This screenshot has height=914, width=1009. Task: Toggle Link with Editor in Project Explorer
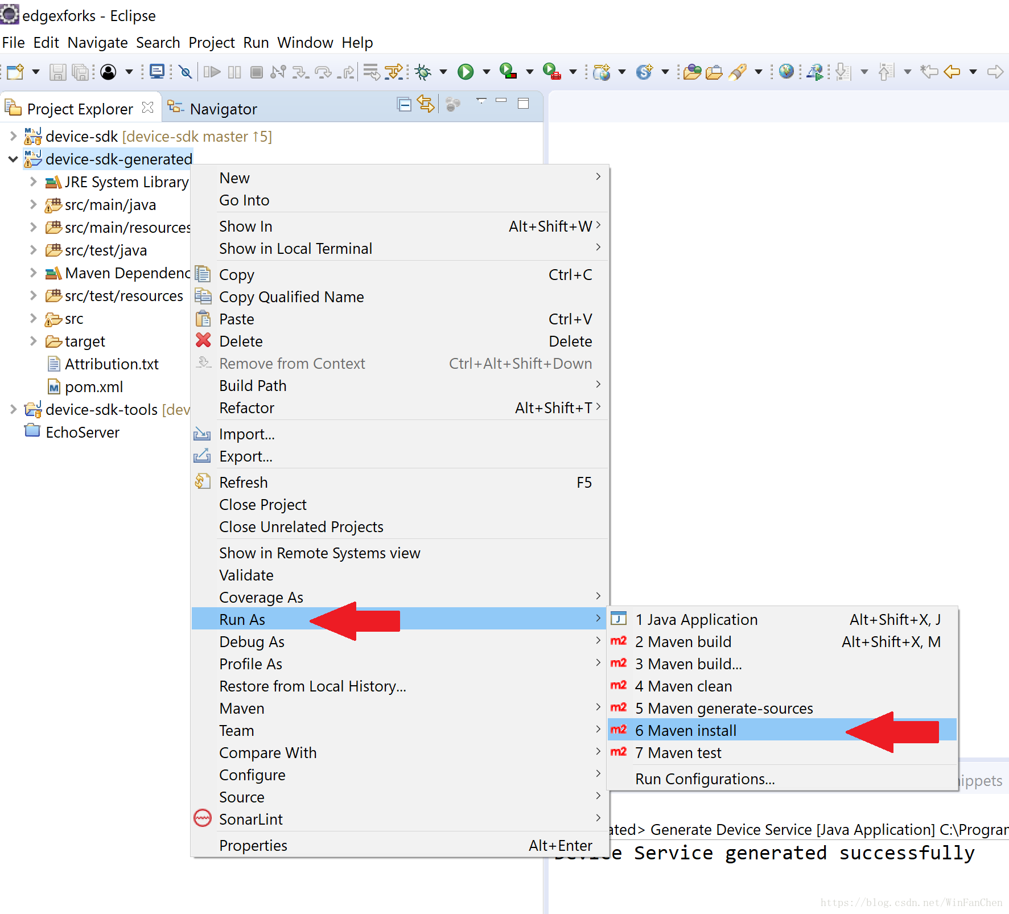[x=426, y=104]
